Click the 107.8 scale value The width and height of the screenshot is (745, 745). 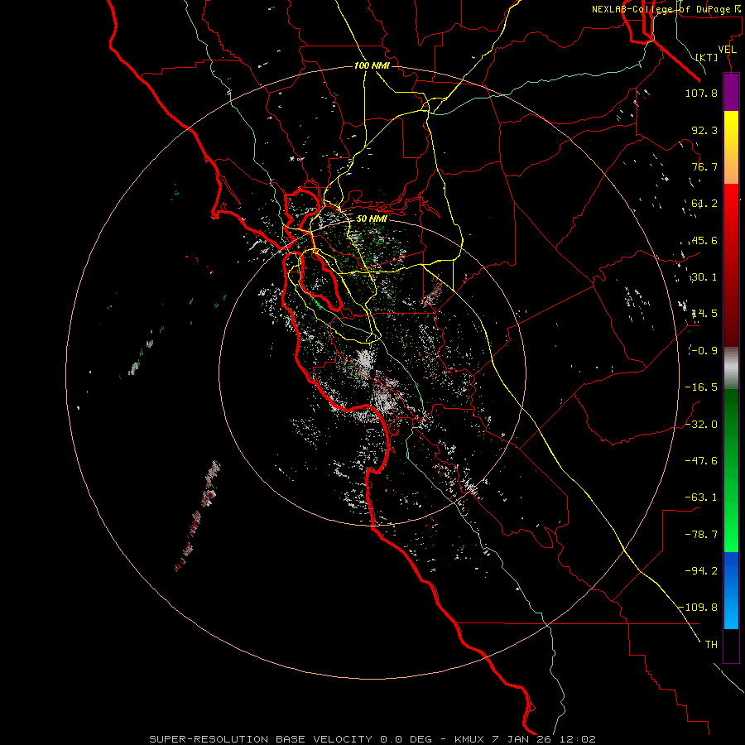[x=701, y=93]
